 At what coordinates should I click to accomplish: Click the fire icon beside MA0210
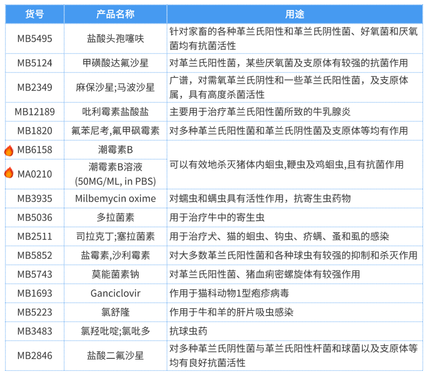[9, 173]
